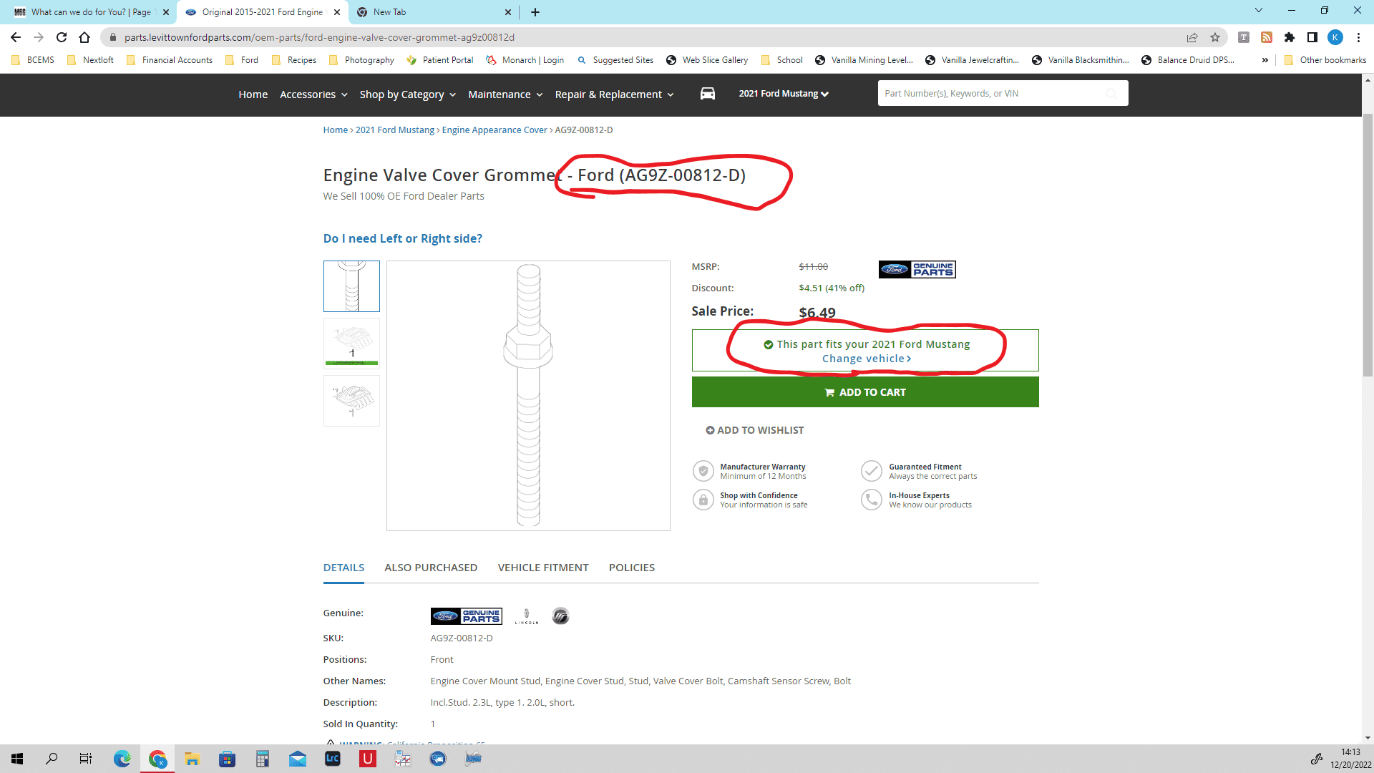The height and width of the screenshot is (773, 1374).
Task: Click the page vertical scrollbar
Action: click(x=1368, y=243)
